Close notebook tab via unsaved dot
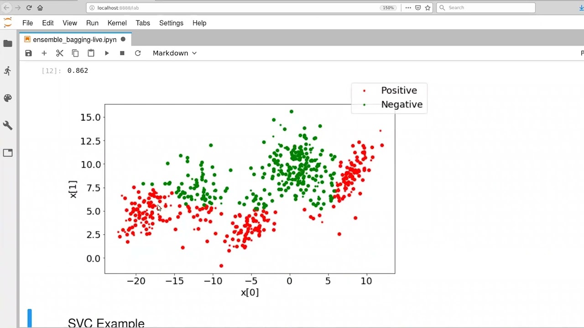The image size is (584, 328). click(x=123, y=40)
